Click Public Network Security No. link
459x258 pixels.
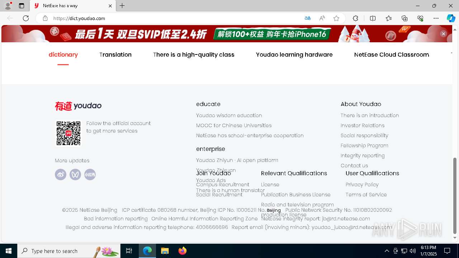tap(339, 210)
